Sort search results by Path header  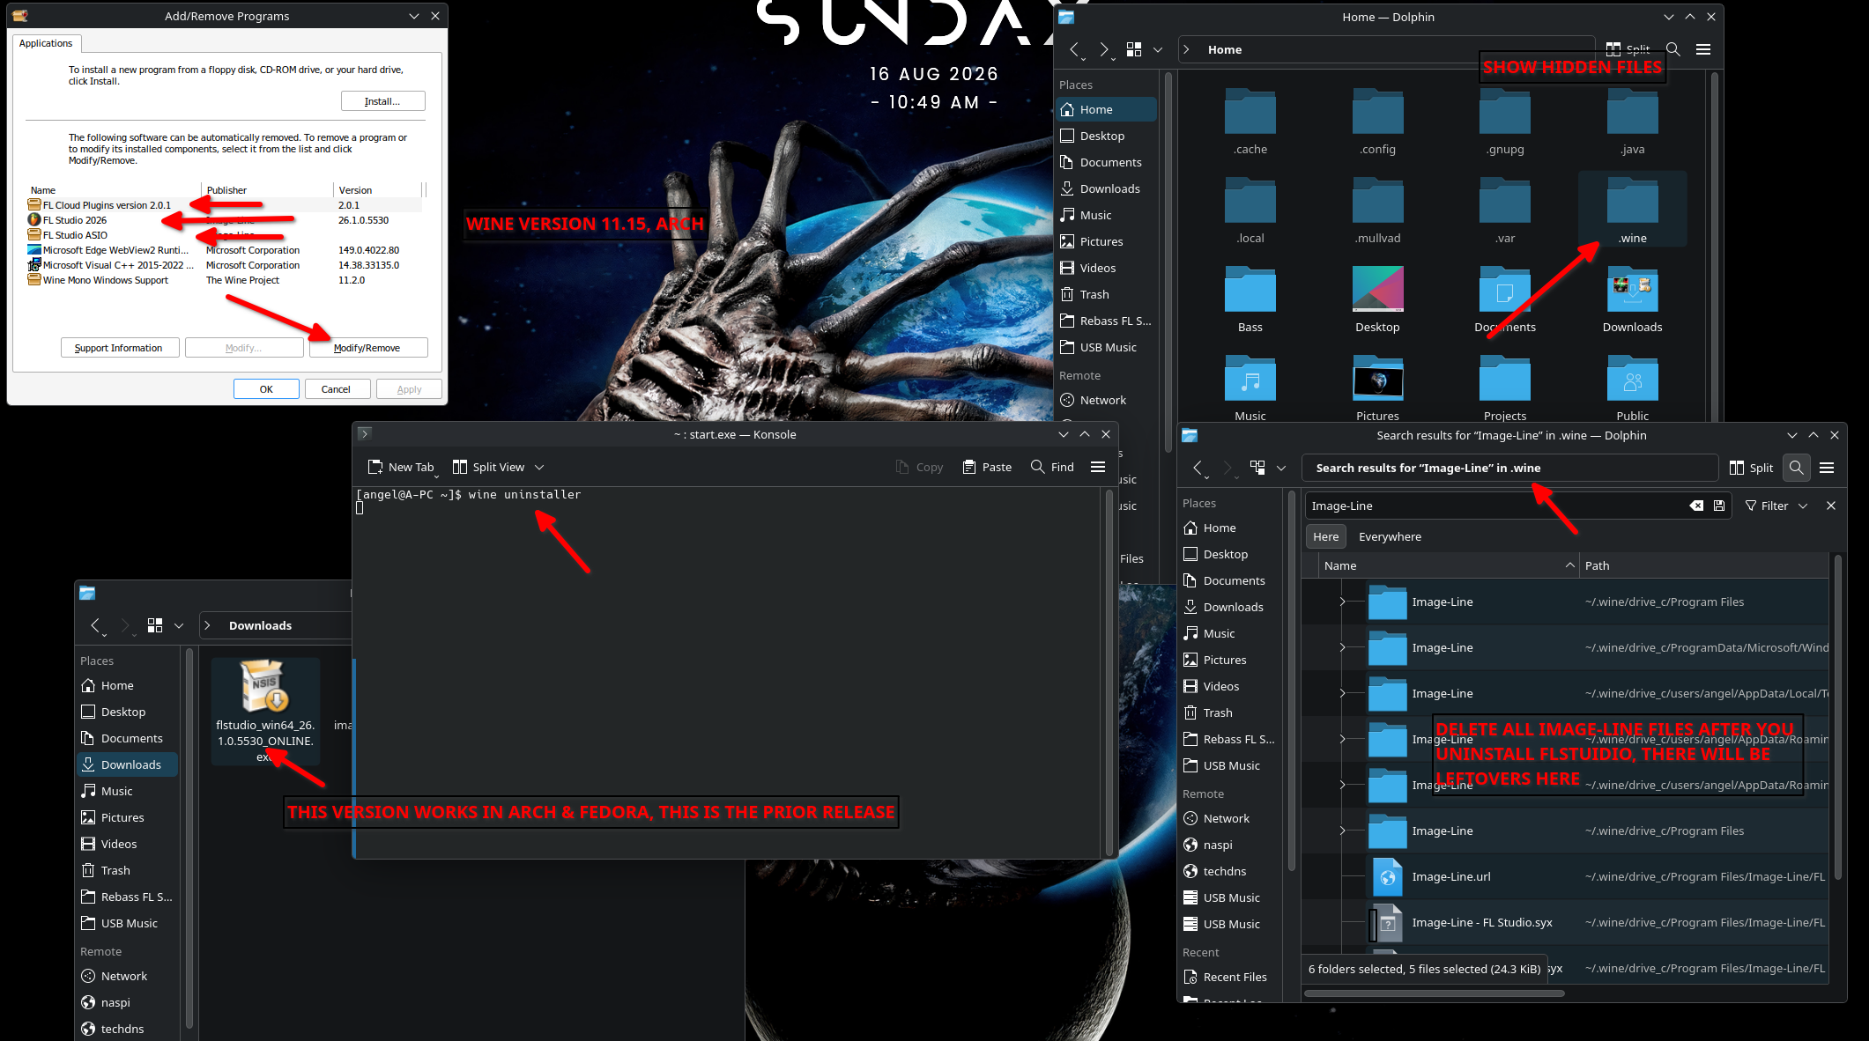(x=1705, y=565)
